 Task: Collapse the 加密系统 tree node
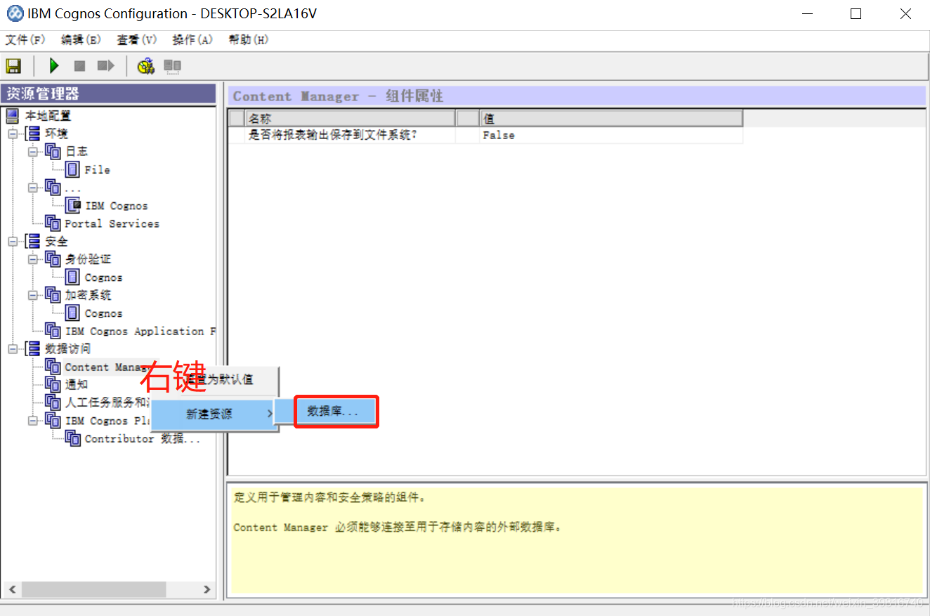click(32, 295)
